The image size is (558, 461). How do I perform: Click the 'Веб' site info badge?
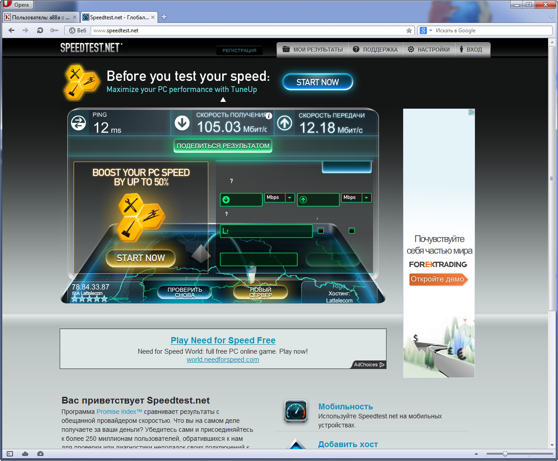(x=78, y=31)
